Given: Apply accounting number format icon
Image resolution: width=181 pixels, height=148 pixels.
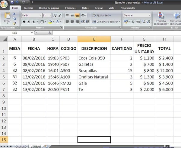Looking at the screenshot, I should tap(125, 22).
